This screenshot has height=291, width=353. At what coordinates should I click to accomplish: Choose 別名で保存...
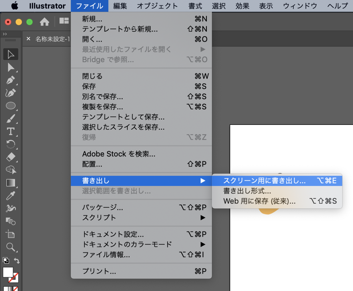tap(141, 96)
